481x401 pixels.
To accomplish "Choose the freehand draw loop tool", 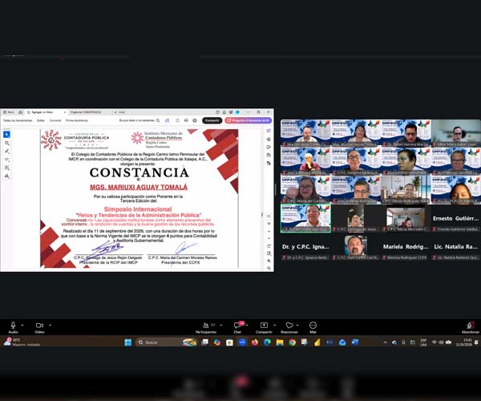I will click(x=6, y=160).
